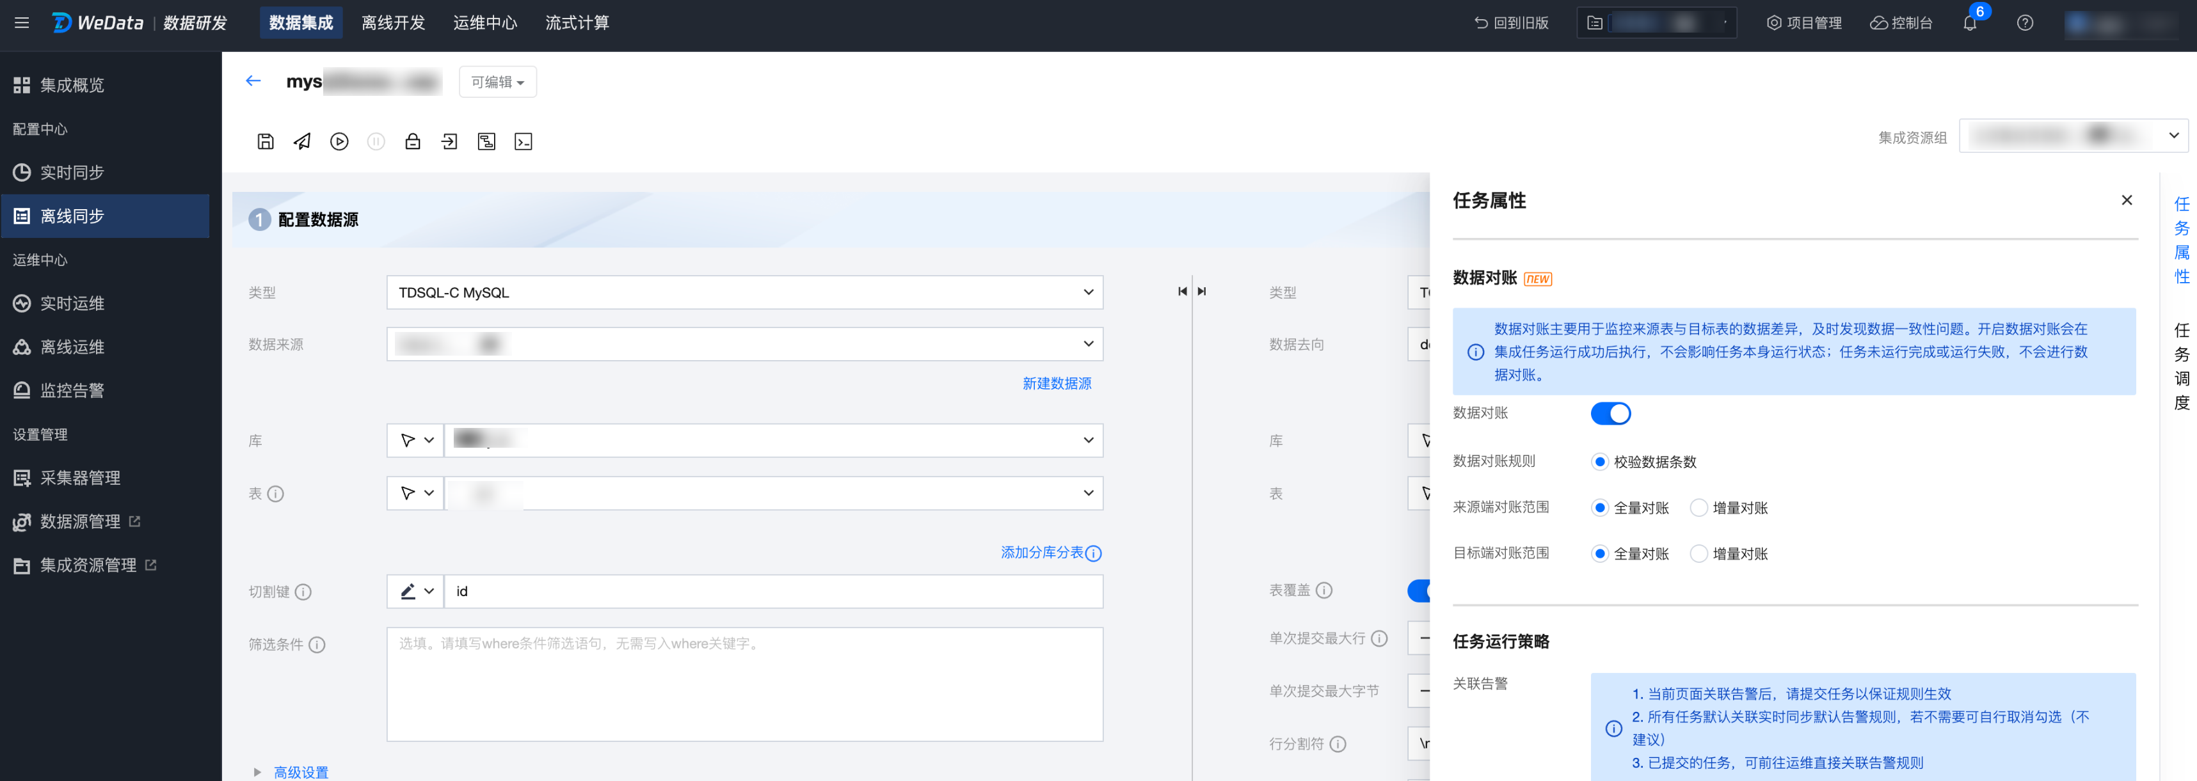This screenshot has height=781, width=2197.
Task: Click the 切割键 input containing id
Action: [774, 592]
